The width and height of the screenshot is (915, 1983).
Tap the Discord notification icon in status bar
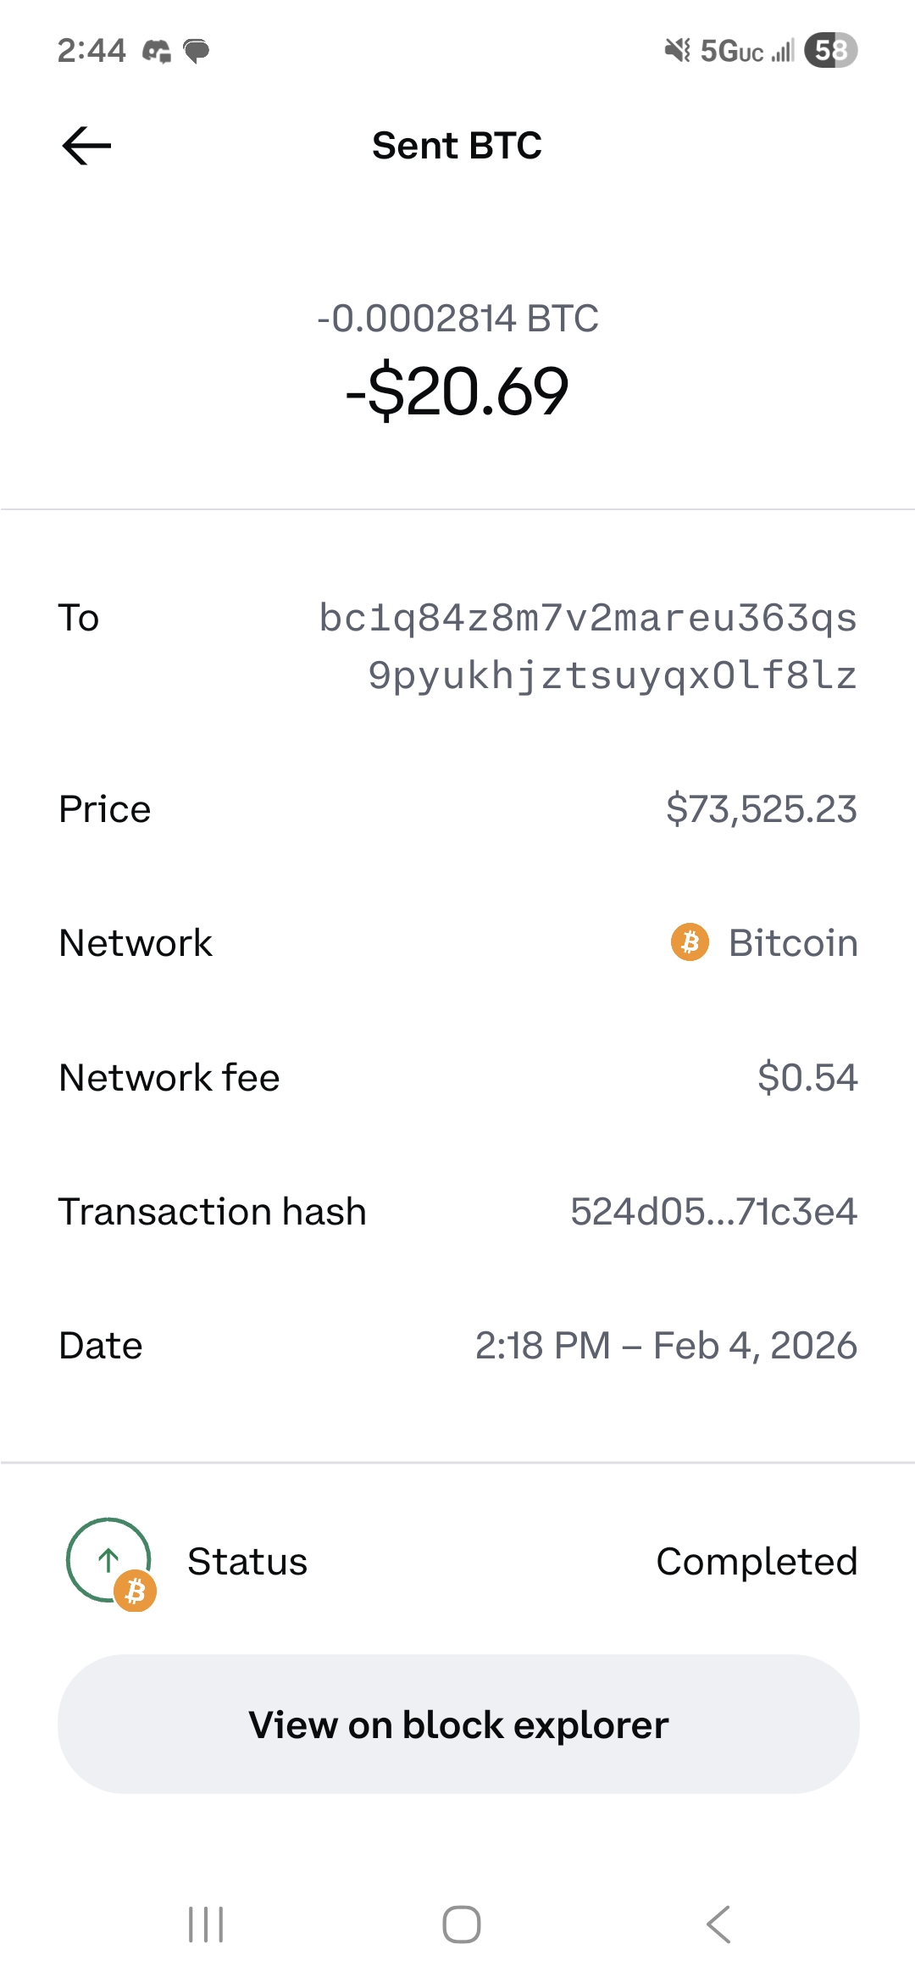pyautogui.click(x=157, y=51)
